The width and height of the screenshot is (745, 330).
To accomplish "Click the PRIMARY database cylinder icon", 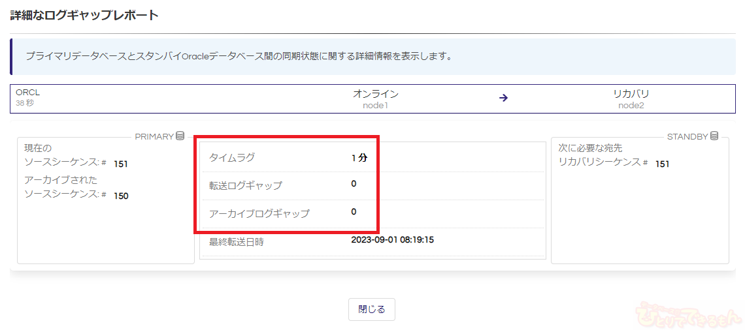I will [x=180, y=136].
